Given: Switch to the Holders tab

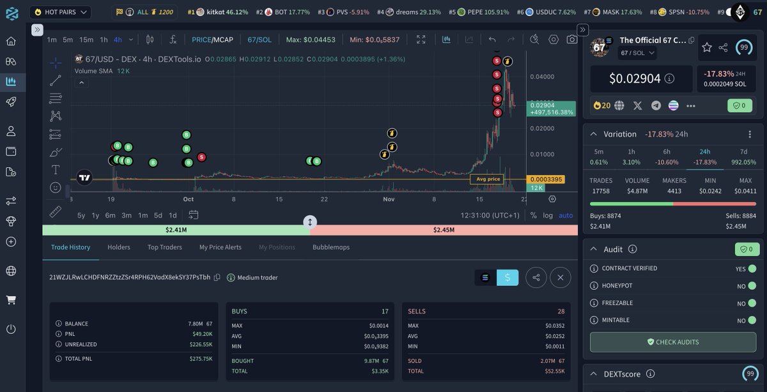Looking at the screenshot, I should pos(118,247).
